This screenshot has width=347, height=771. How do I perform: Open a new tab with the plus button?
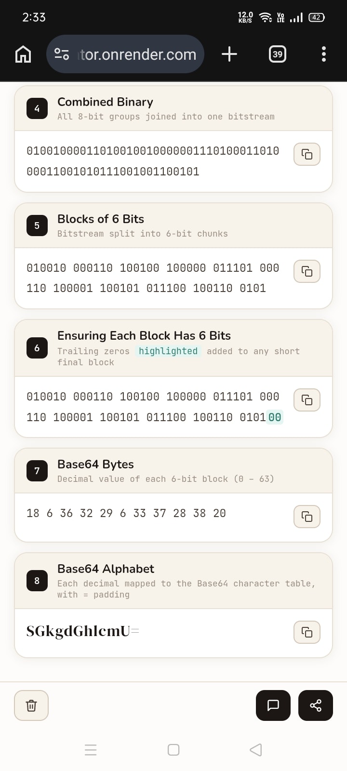(230, 54)
